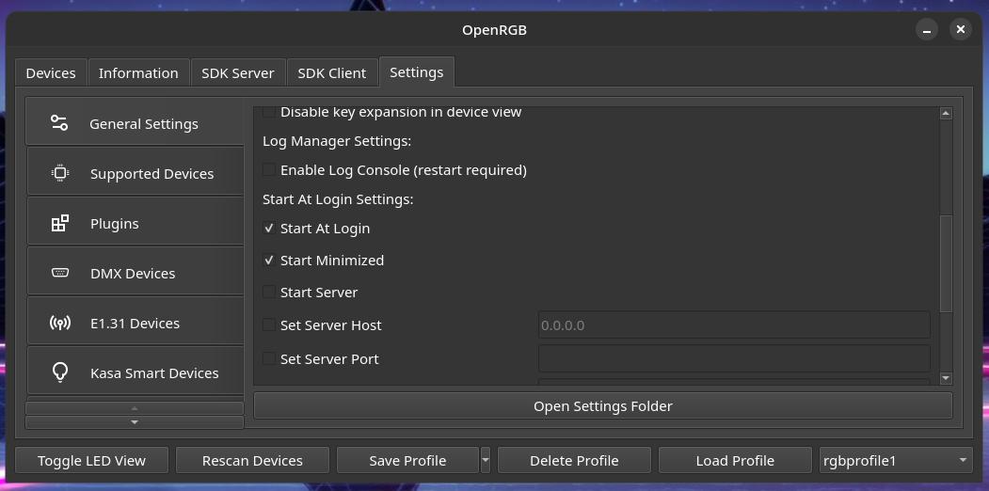Image resolution: width=989 pixels, height=491 pixels.
Task: Click the Delete Profile button
Action: pyautogui.click(x=574, y=460)
